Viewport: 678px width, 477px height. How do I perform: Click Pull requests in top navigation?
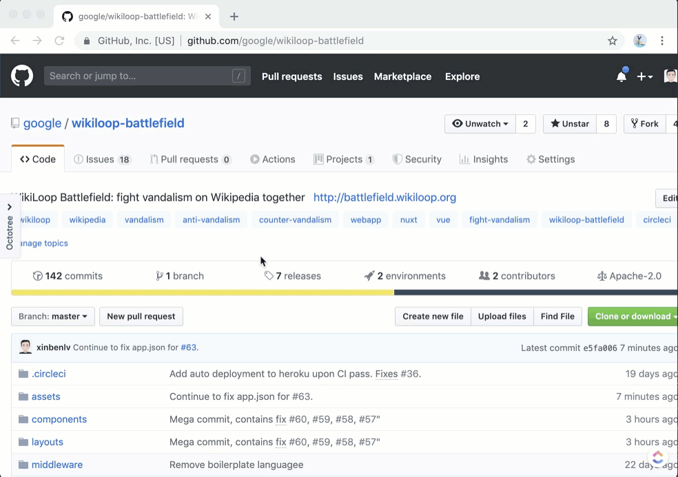point(292,76)
